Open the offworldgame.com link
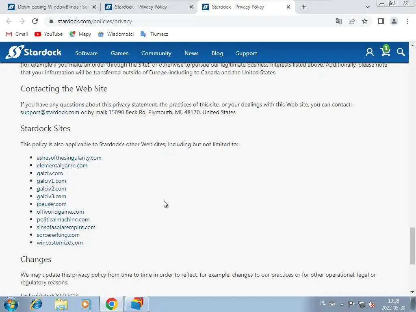Image resolution: width=416 pixels, height=312 pixels. click(60, 212)
